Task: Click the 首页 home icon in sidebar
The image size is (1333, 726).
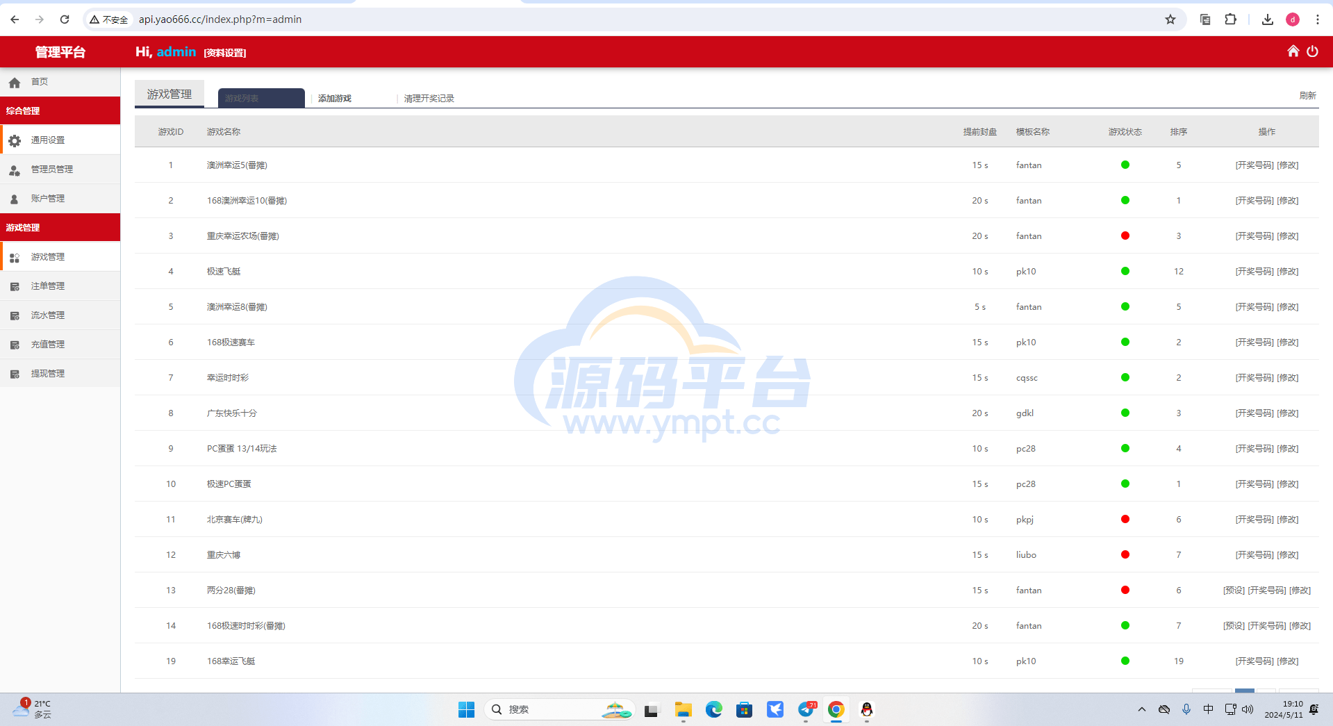Action: (15, 83)
